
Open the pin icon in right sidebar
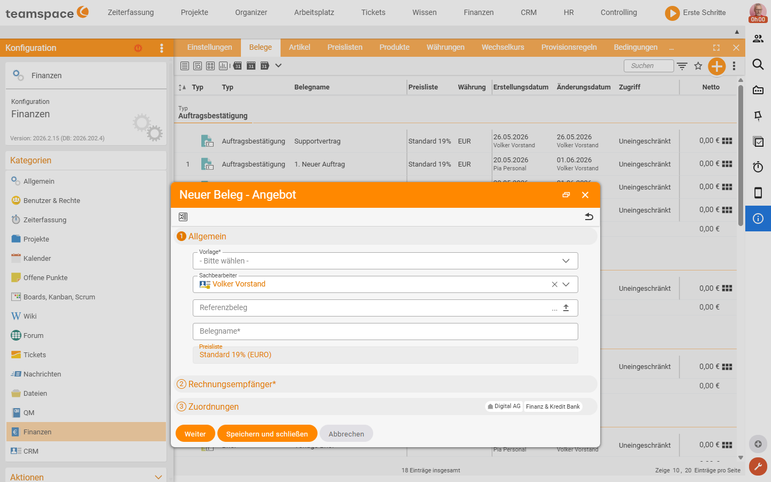(x=758, y=116)
